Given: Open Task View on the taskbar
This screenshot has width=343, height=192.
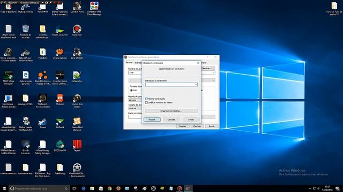Looking at the screenshot, I should [x=74, y=188].
